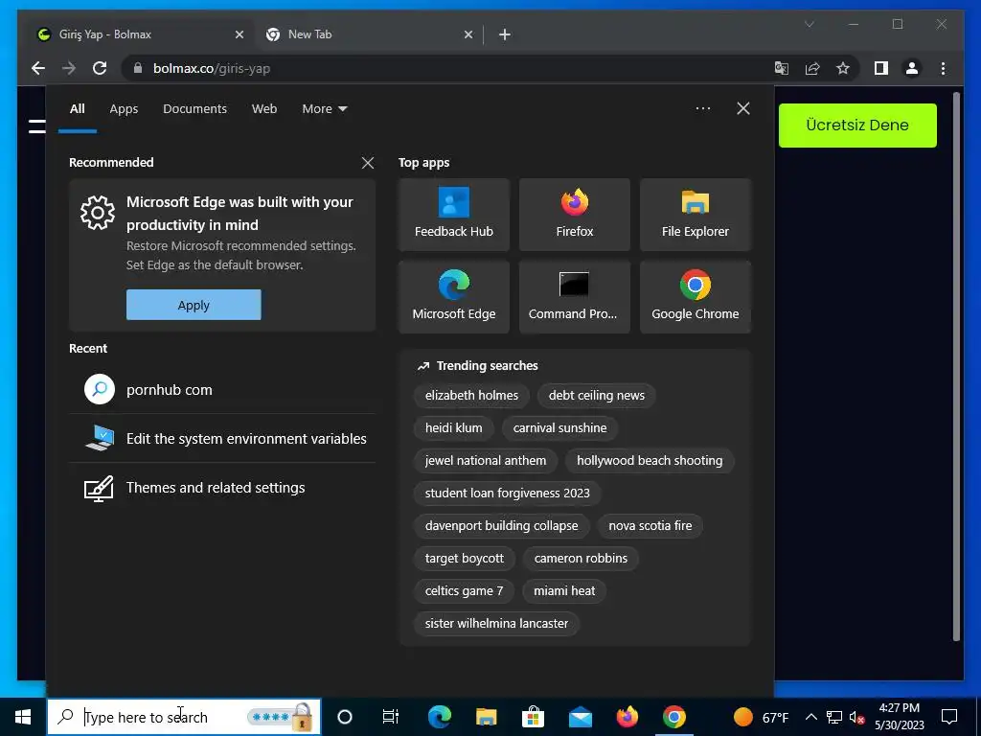Open the Windows Start menu
Viewport: 981px width, 736px height.
pyautogui.click(x=23, y=717)
